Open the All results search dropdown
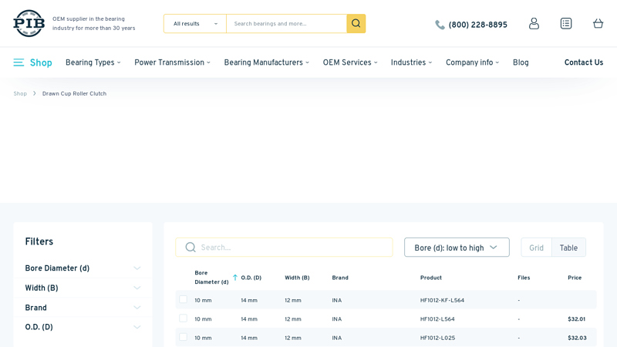617x347 pixels. click(x=194, y=24)
